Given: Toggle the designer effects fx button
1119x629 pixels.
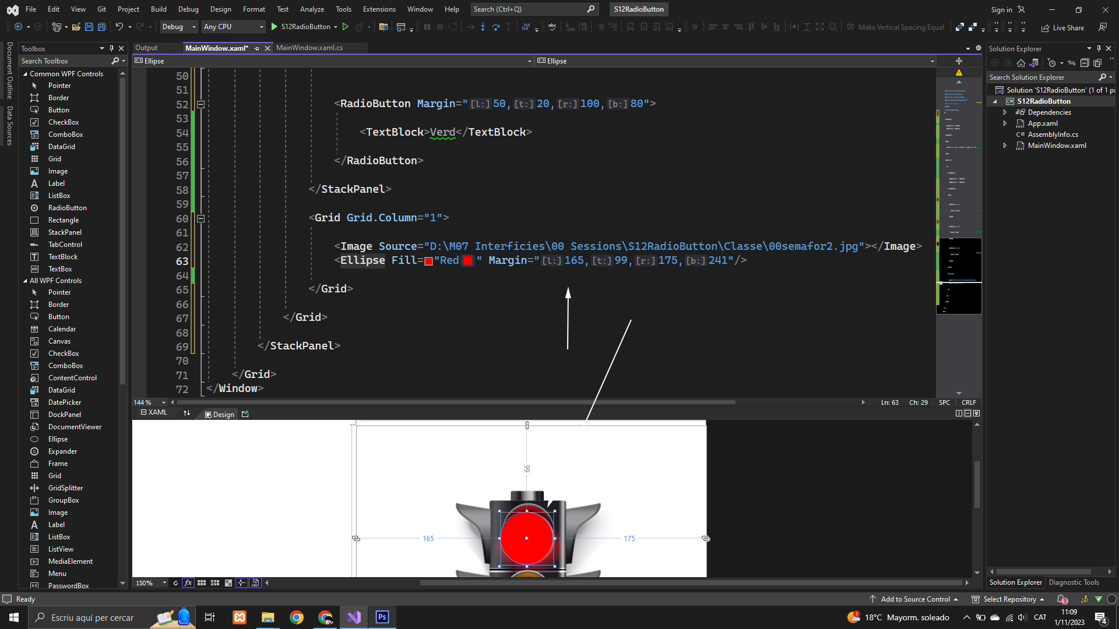Looking at the screenshot, I should coord(188,583).
